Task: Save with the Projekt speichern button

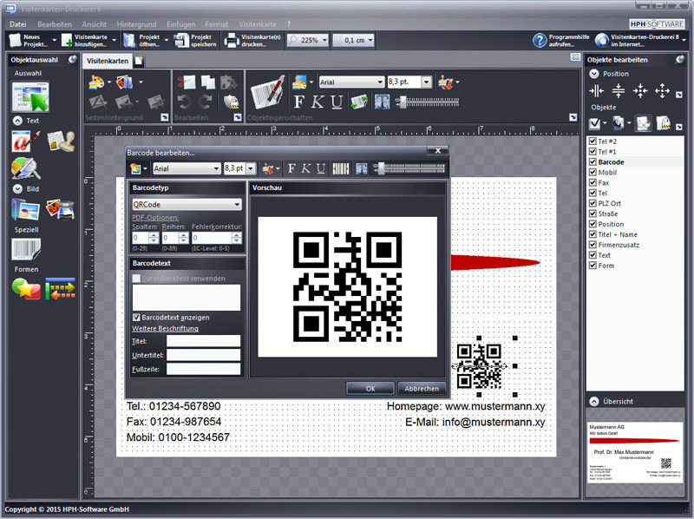Action: [x=195, y=40]
